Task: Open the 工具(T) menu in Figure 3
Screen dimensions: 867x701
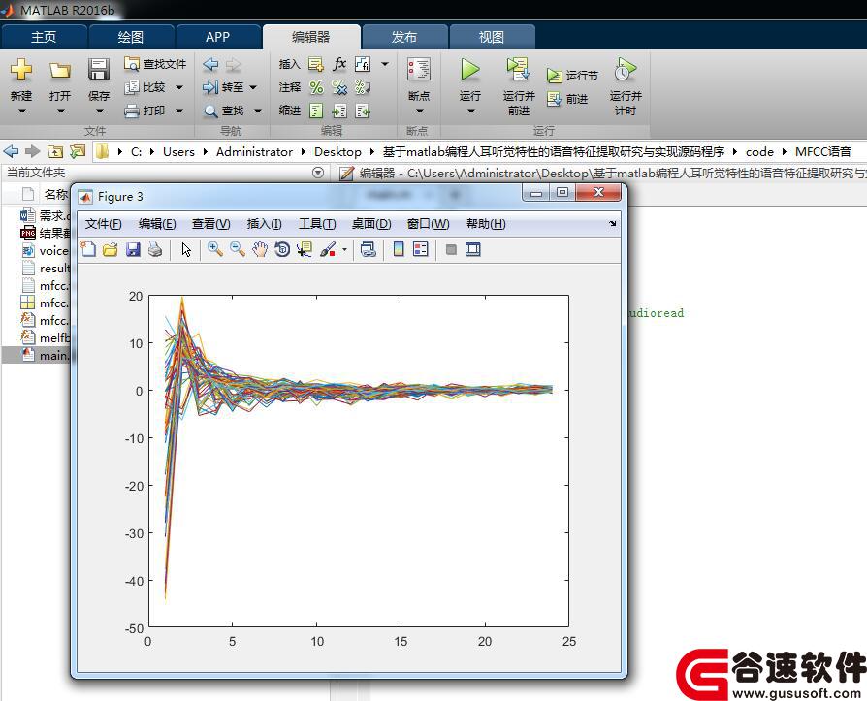Action: click(x=317, y=223)
